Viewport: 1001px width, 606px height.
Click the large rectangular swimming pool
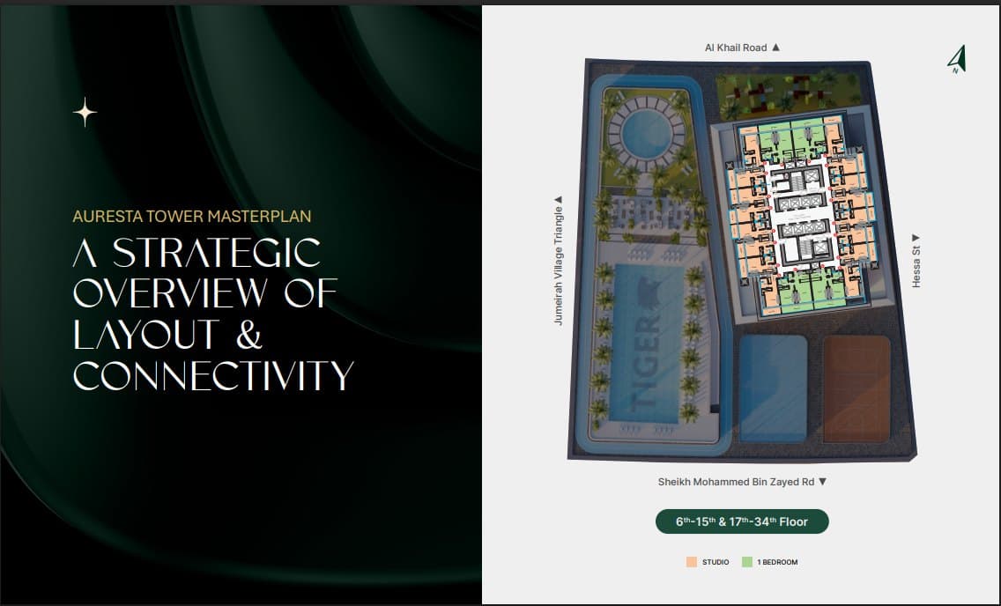(x=645, y=344)
